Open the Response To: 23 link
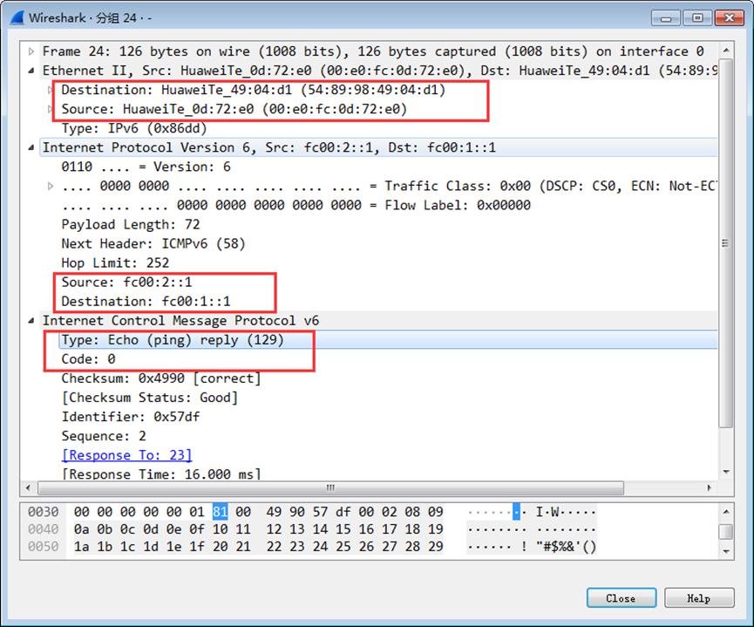Viewport: 754px width, 627px height. click(x=127, y=455)
